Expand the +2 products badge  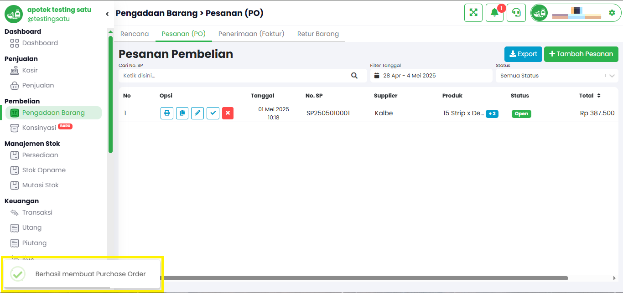tap(492, 113)
